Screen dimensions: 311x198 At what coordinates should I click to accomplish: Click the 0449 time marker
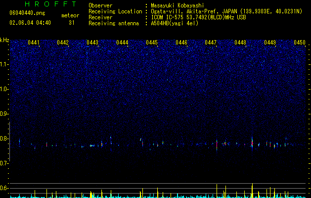(270, 43)
